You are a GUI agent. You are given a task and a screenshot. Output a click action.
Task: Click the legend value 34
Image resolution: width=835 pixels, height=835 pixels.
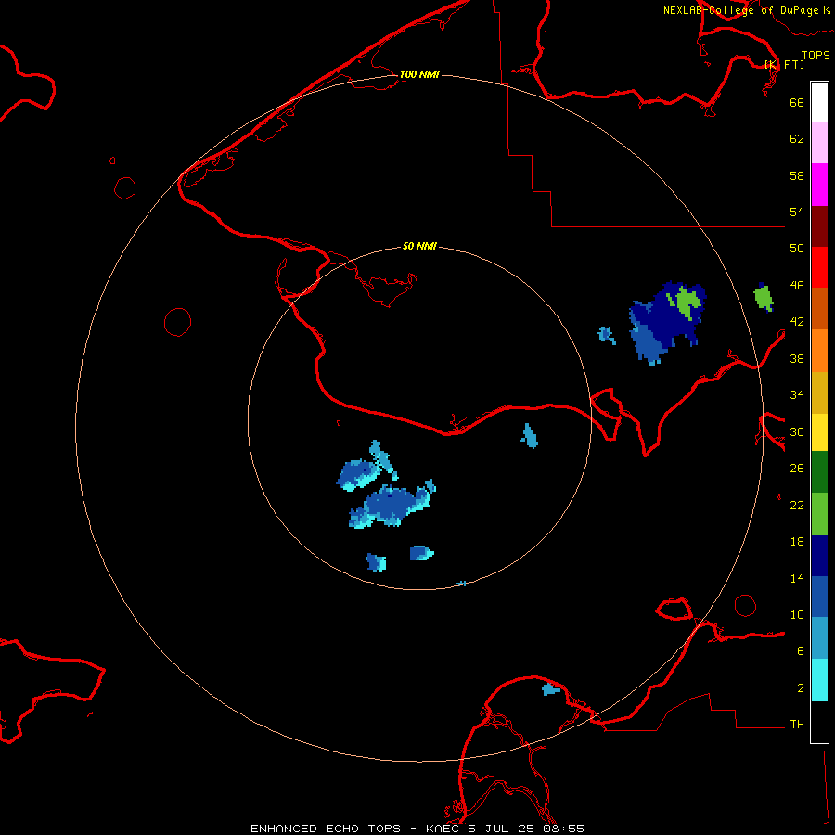[797, 395]
